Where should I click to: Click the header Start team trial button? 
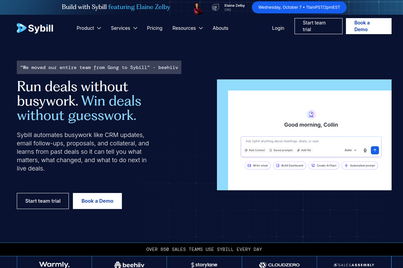318,26
